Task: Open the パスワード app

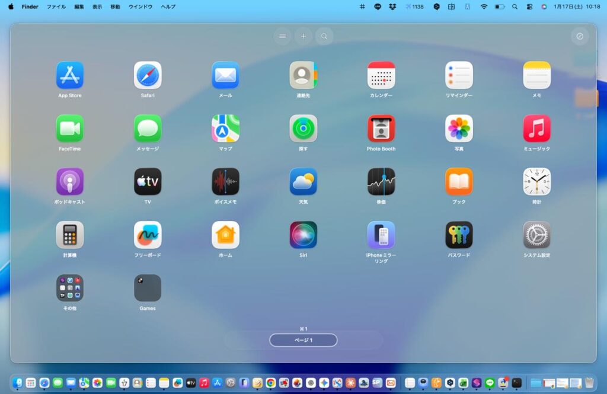Action: click(459, 235)
